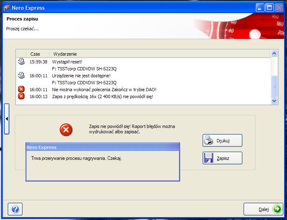Click the Zapisz save button
The image size is (287, 220).
pos(222,158)
